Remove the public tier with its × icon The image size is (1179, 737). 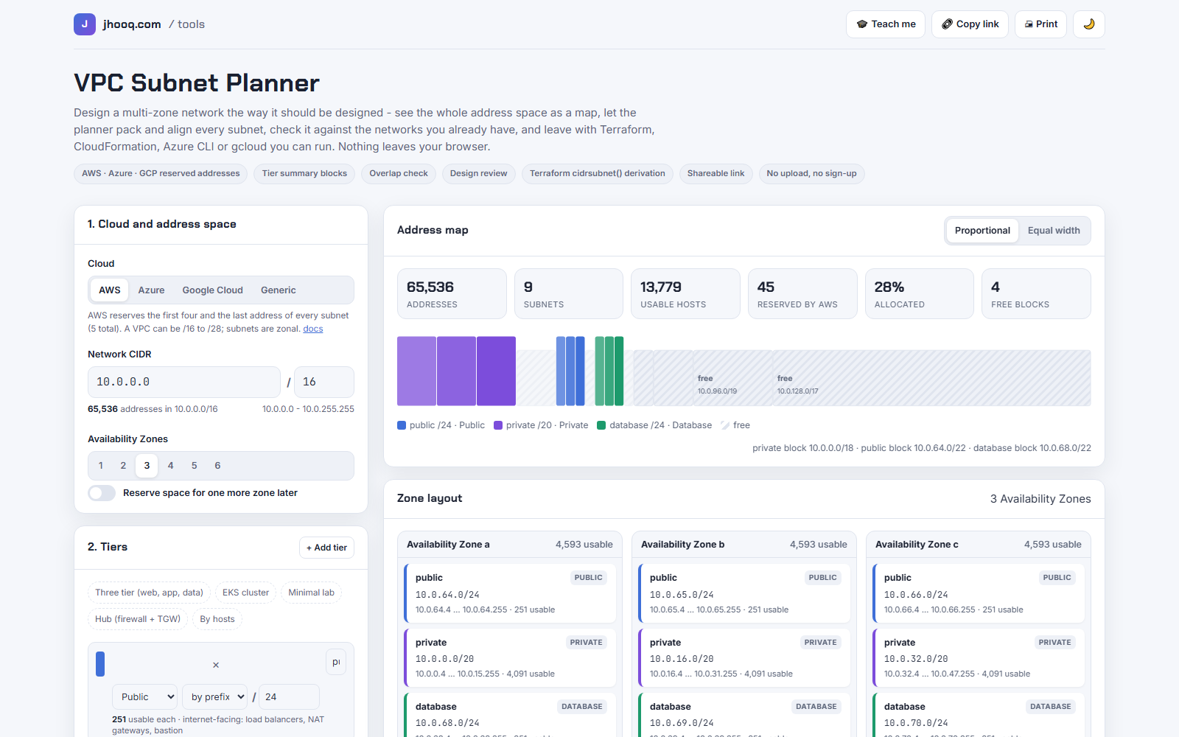[x=216, y=665]
